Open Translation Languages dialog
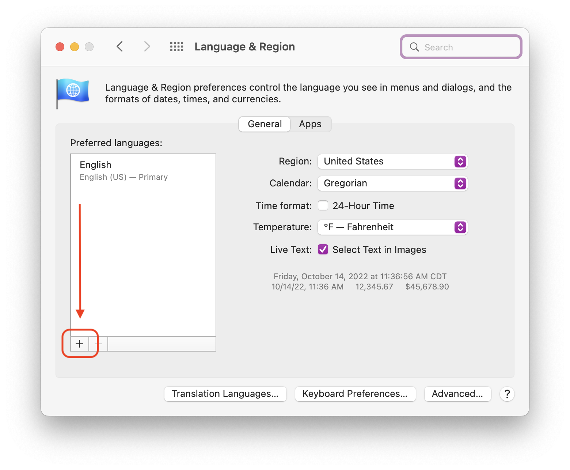 coord(225,394)
